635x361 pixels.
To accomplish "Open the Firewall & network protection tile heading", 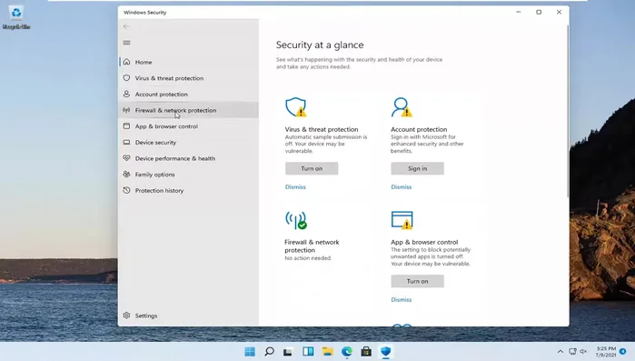I will 312,246.
